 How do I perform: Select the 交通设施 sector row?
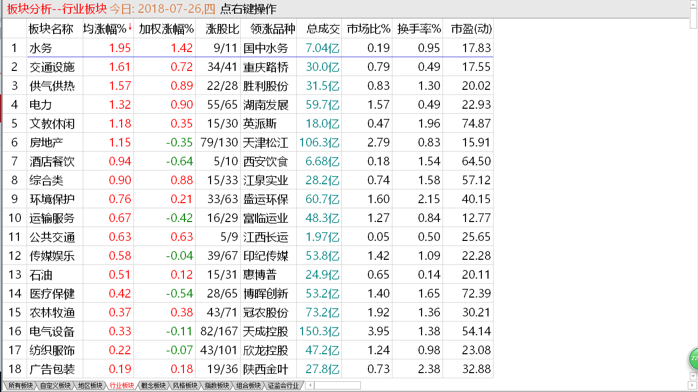(x=248, y=67)
